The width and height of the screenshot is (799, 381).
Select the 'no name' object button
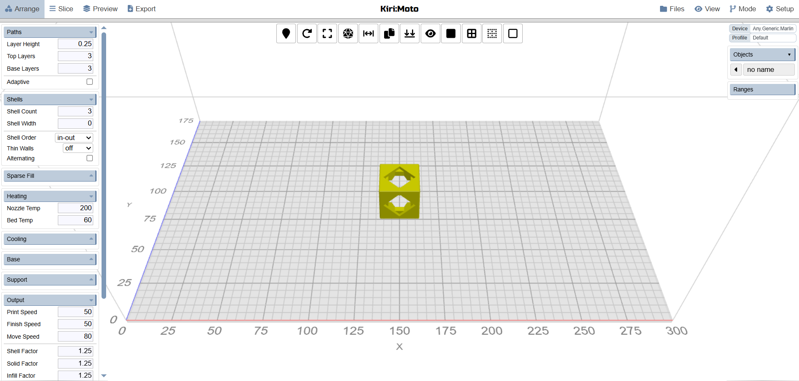(769, 70)
